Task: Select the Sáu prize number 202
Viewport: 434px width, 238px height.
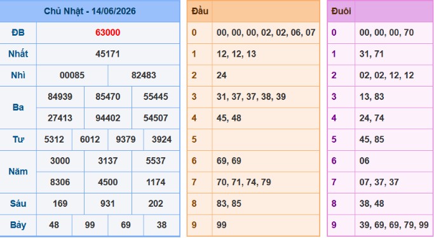Action: [156, 204]
